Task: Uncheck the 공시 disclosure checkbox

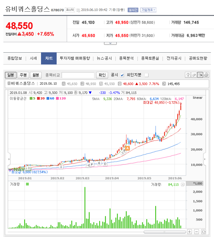Action: pos(122,75)
